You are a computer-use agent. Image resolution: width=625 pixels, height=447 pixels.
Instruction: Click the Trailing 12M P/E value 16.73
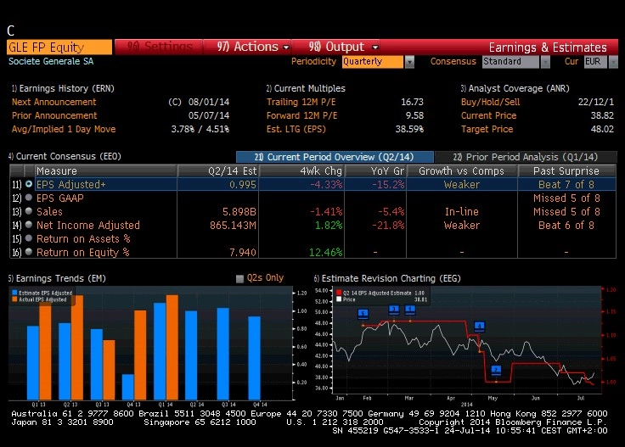coord(412,102)
